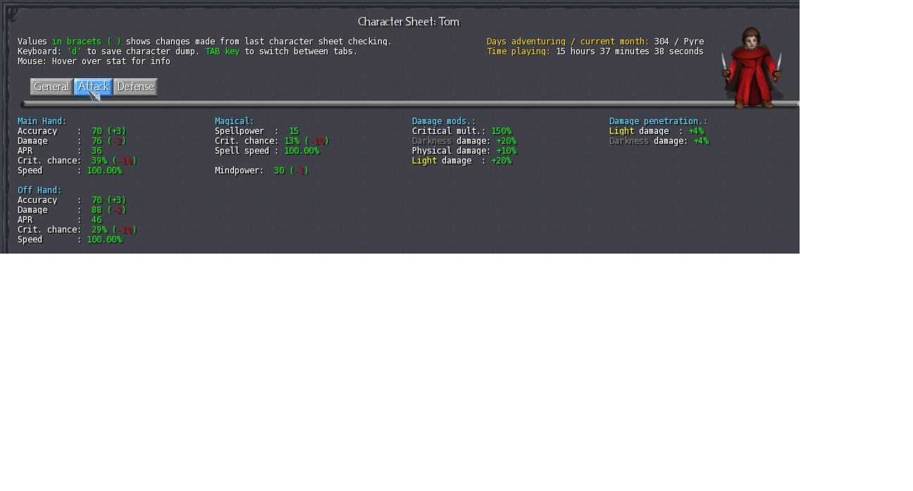
Task: Select Off Hand Crit. chance stat
Action: (76, 230)
